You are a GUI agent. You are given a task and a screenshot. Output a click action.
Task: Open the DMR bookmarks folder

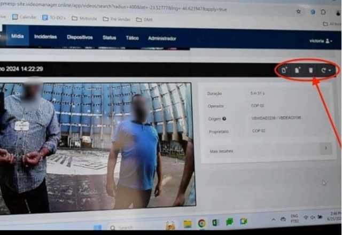pyautogui.click(x=144, y=20)
